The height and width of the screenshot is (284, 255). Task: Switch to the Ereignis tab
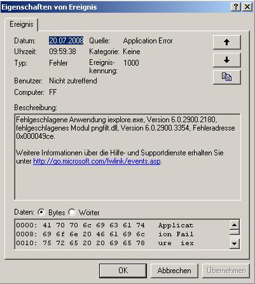[x=22, y=24]
